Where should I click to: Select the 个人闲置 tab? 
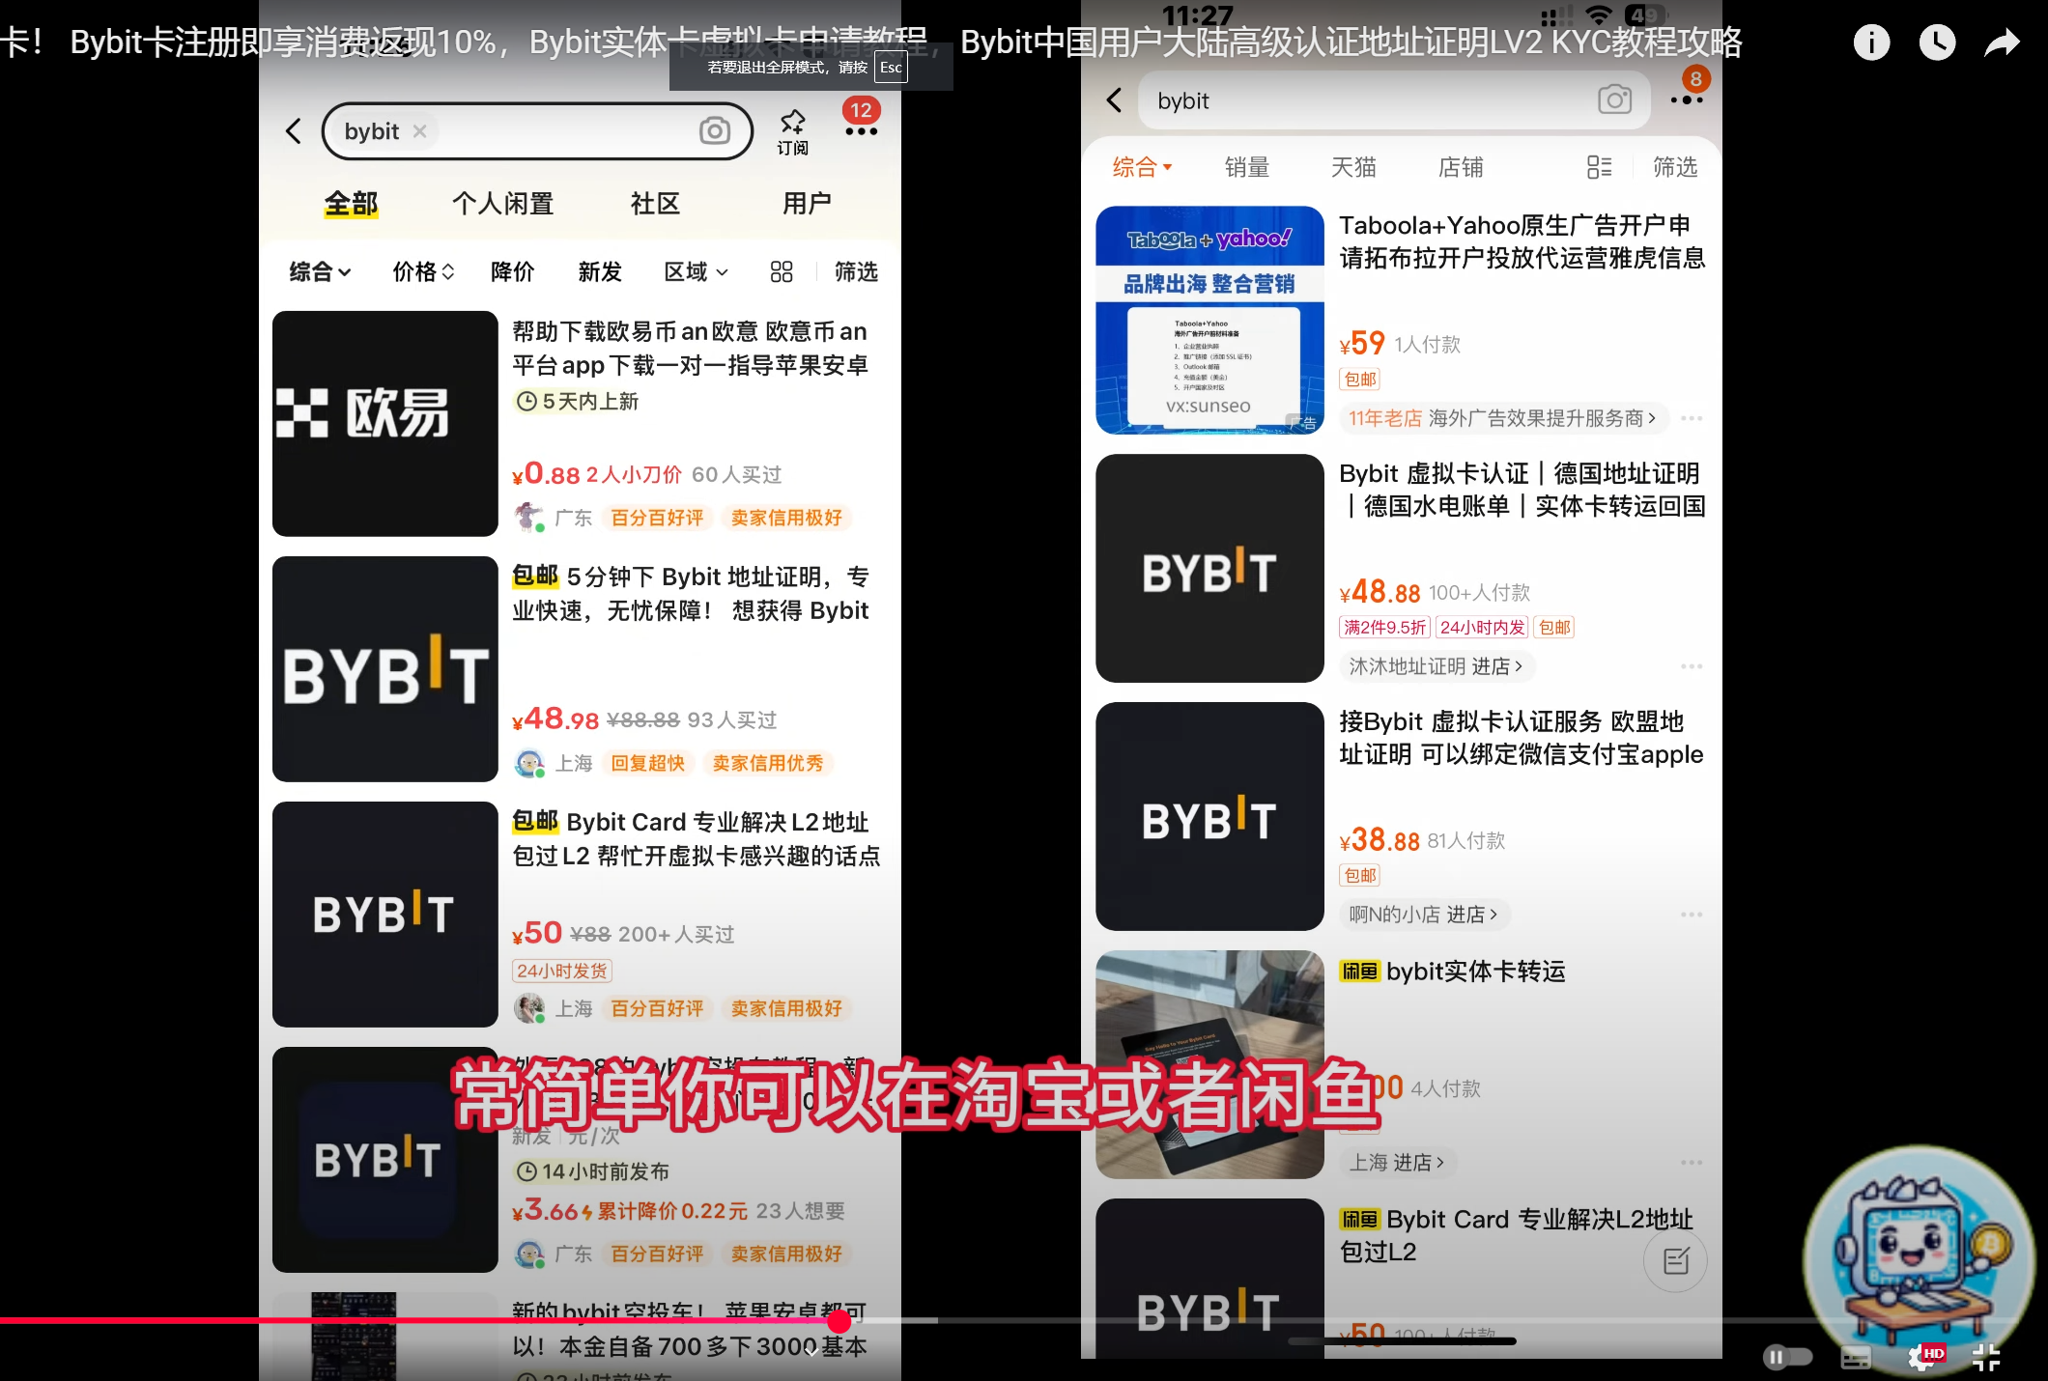503,204
